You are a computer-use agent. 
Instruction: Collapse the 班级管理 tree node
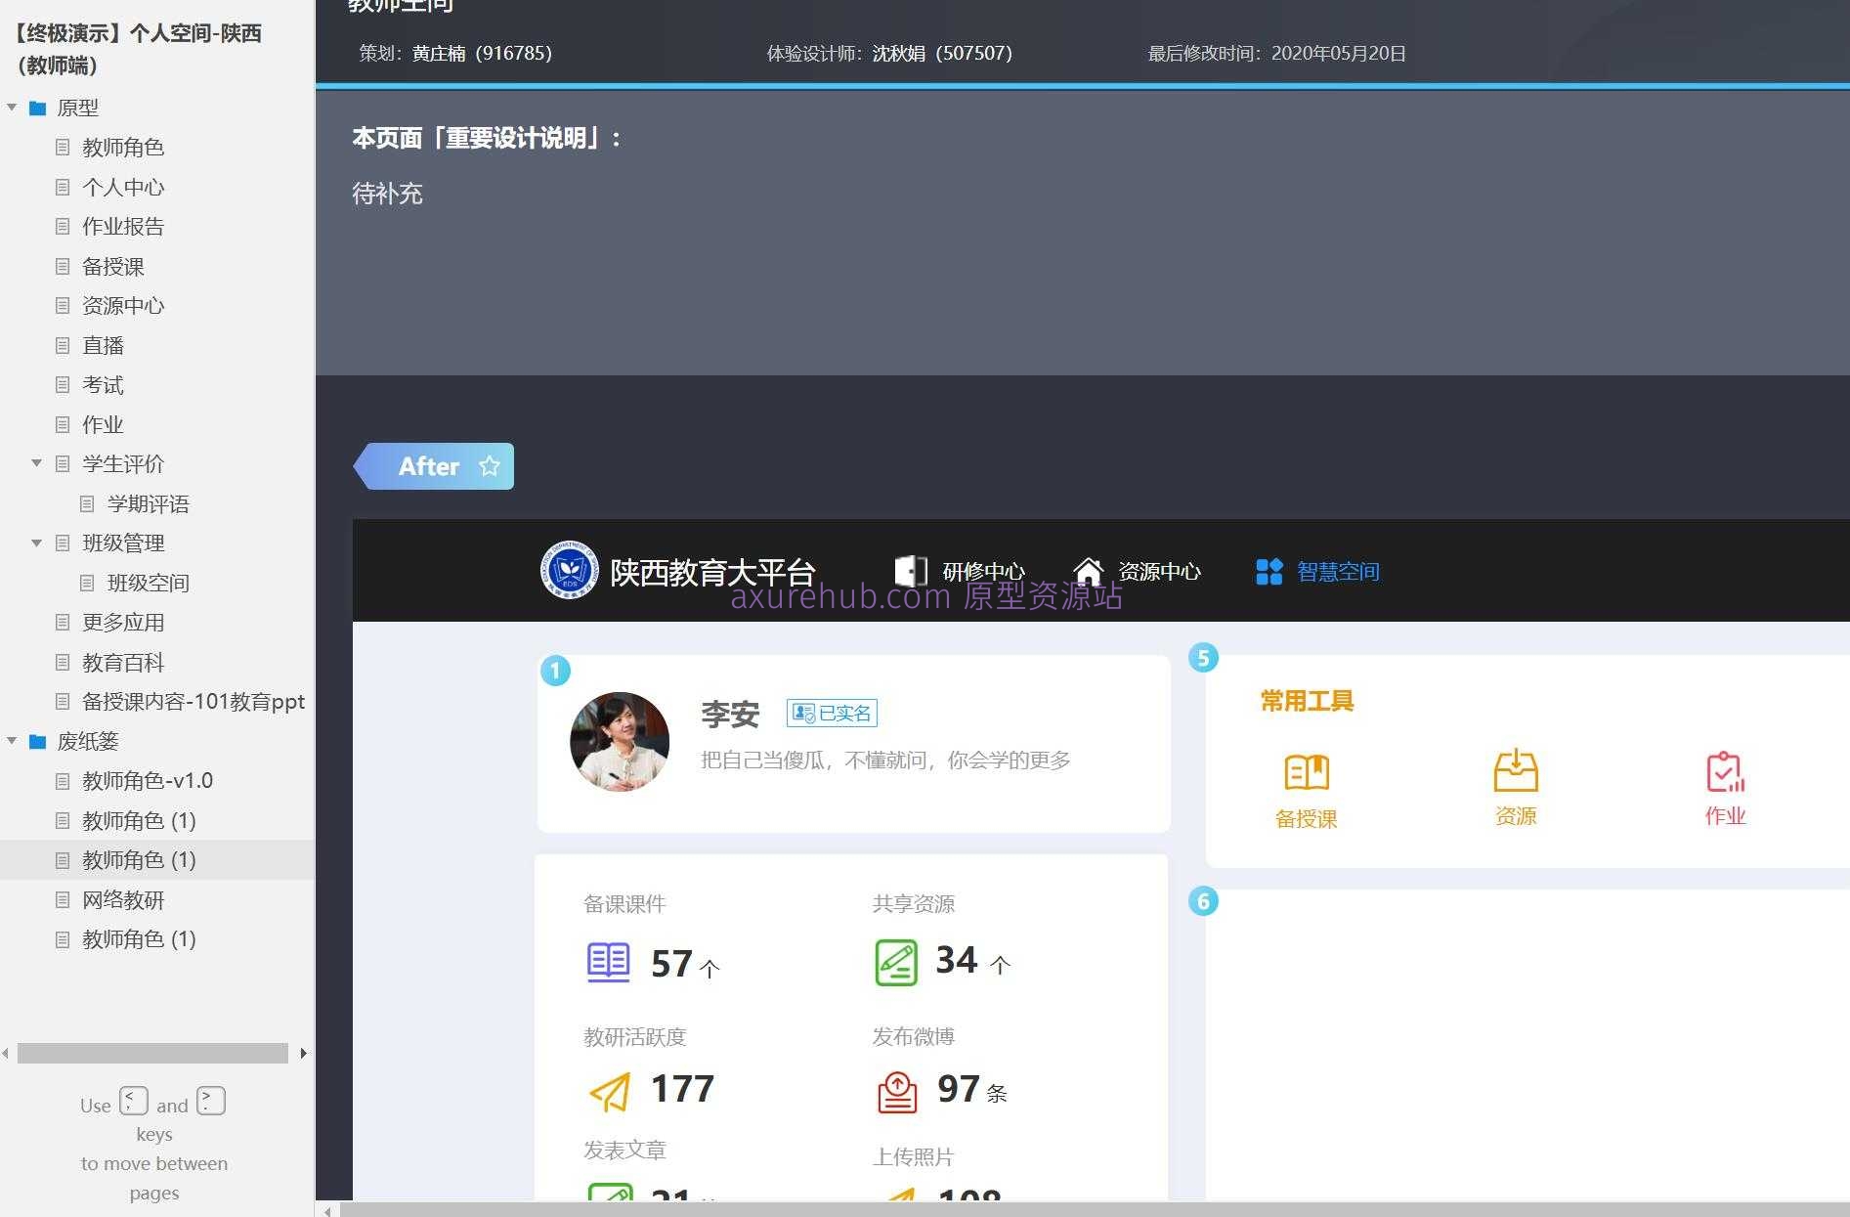coord(37,543)
